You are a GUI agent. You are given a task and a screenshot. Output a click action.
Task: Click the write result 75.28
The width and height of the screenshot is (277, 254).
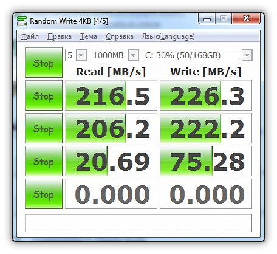point(206,161)
